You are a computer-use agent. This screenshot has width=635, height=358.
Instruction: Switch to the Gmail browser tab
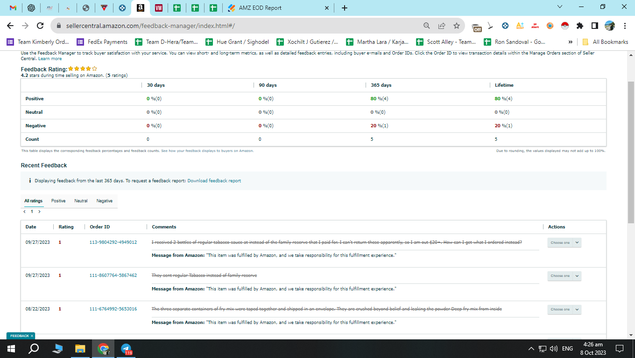(x=13, y=8)
